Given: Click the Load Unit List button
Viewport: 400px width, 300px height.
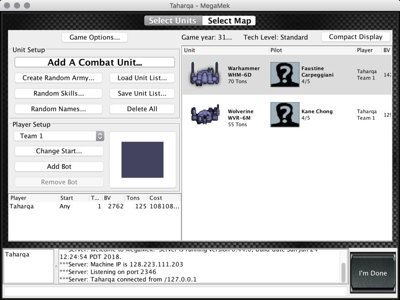Looking at the screenshot, I should pyautogui.click(x=142, y=77).
